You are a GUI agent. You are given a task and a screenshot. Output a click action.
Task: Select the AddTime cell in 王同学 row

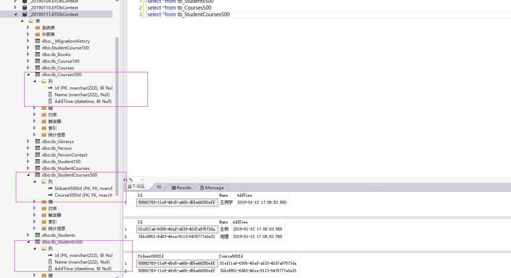(x=262, y=203)
